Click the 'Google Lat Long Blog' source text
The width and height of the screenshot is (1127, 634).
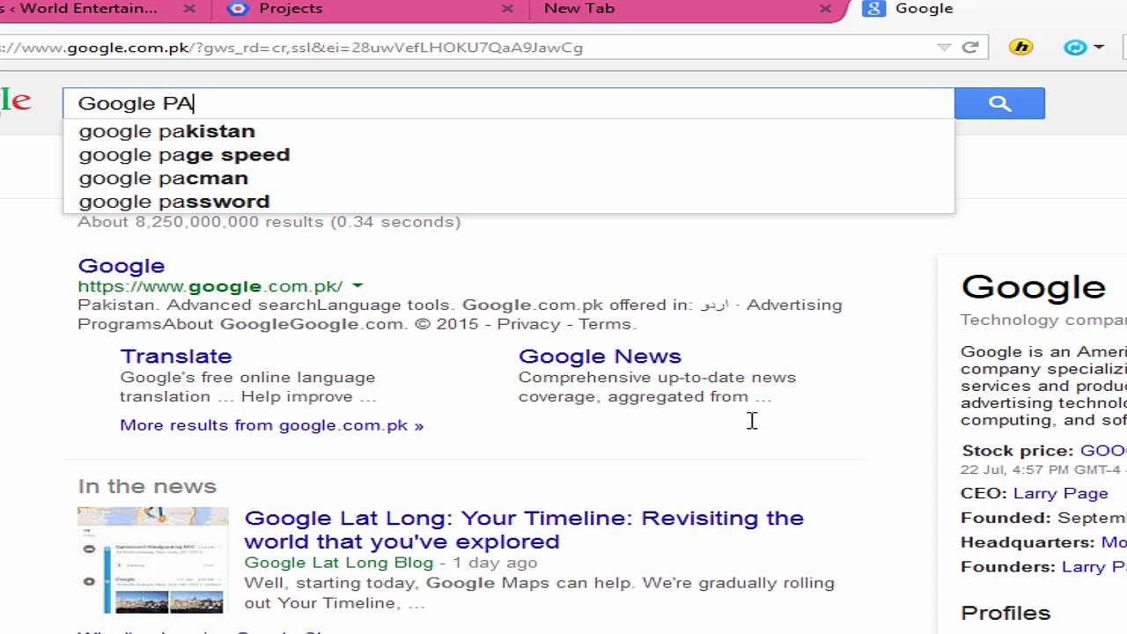[x=338, y=563]
